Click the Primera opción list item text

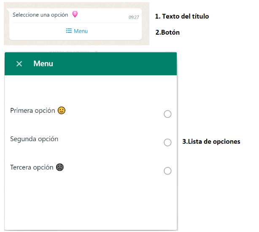click(32, 111)
